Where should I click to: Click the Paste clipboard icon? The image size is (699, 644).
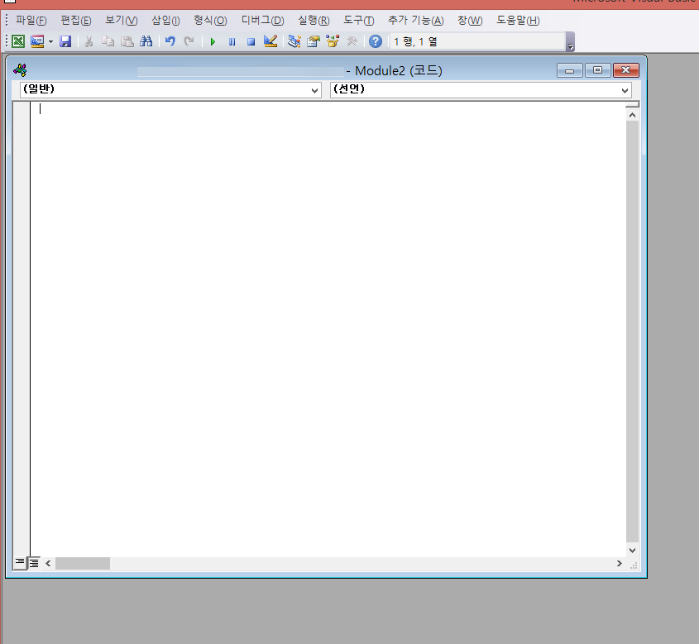click(x=127, y=41)
